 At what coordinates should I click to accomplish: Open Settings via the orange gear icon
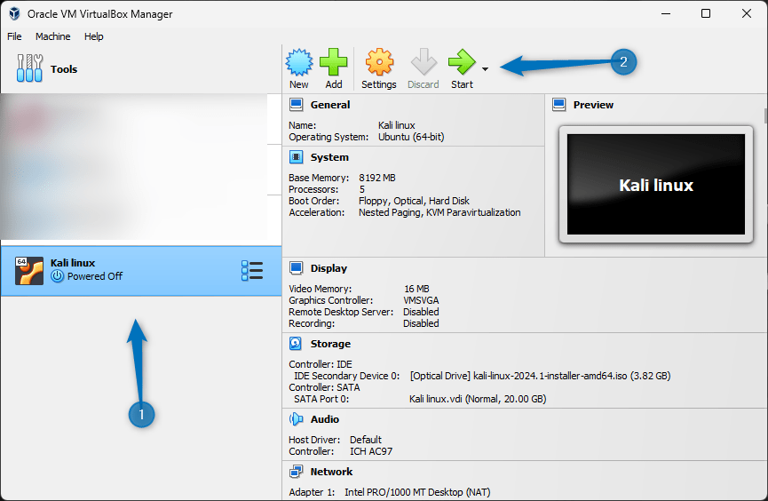379,62
